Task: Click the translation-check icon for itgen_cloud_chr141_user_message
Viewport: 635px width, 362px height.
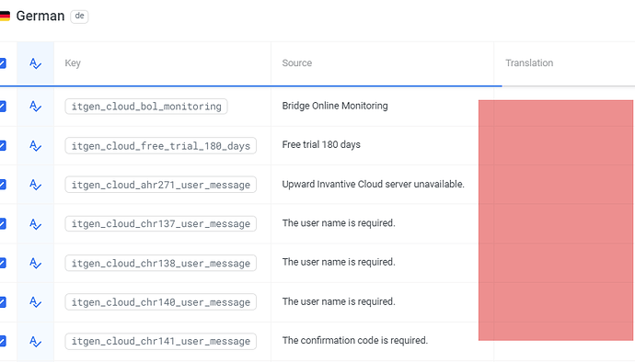Action: tap(35, 342)
